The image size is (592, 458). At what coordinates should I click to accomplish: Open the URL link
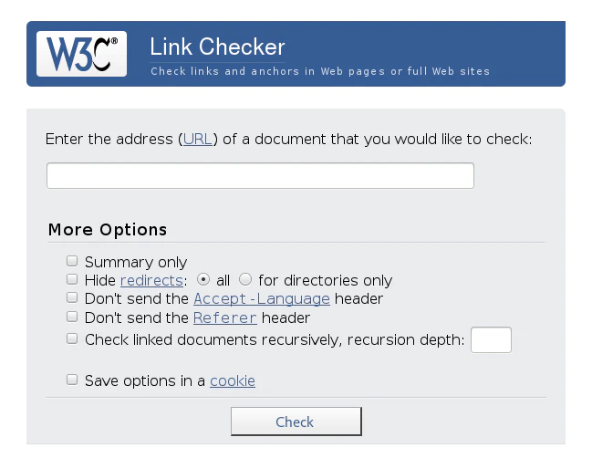198,139
